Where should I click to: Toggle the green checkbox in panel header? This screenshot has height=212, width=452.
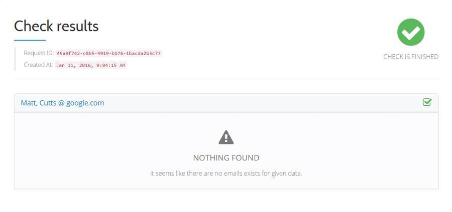[x=427, y=102]
